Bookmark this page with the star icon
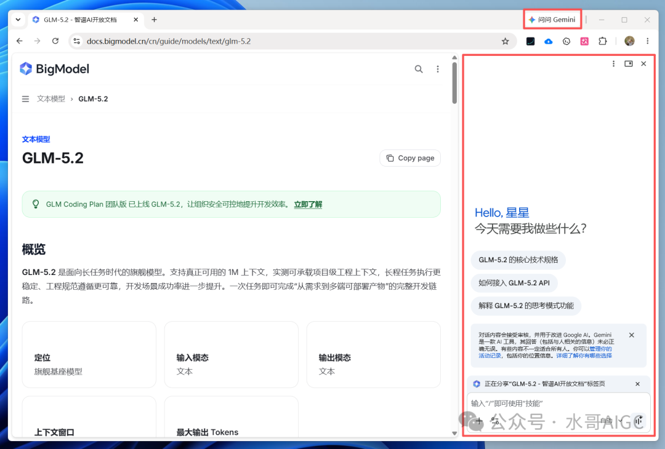 point(505,41)
